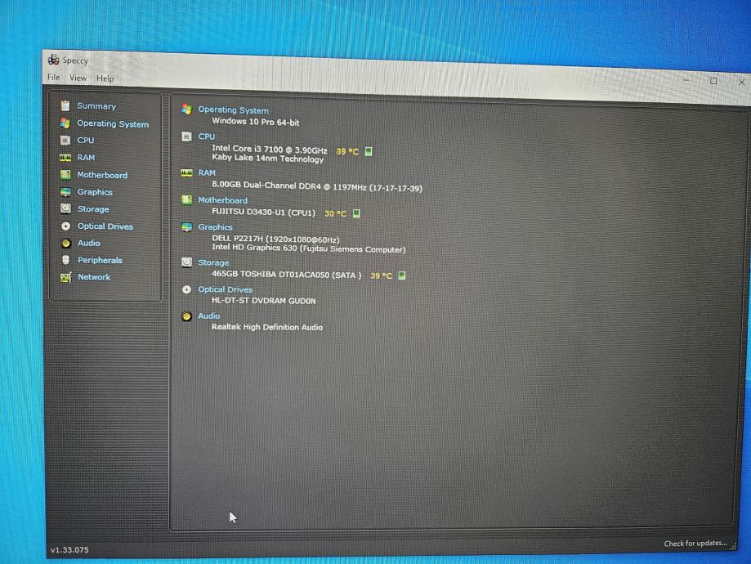Open the View menu

click(x=78, y=78)
